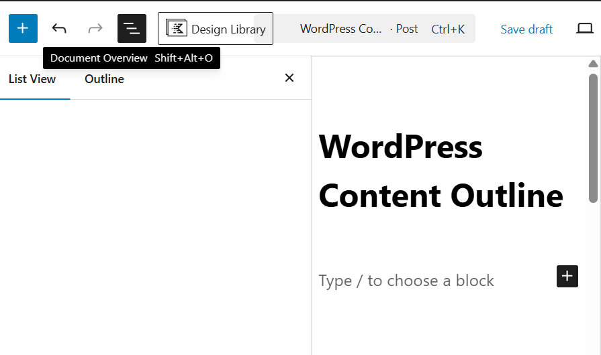601x355 pixels.
Task: Undo the last change
Action: pos(59,28)
